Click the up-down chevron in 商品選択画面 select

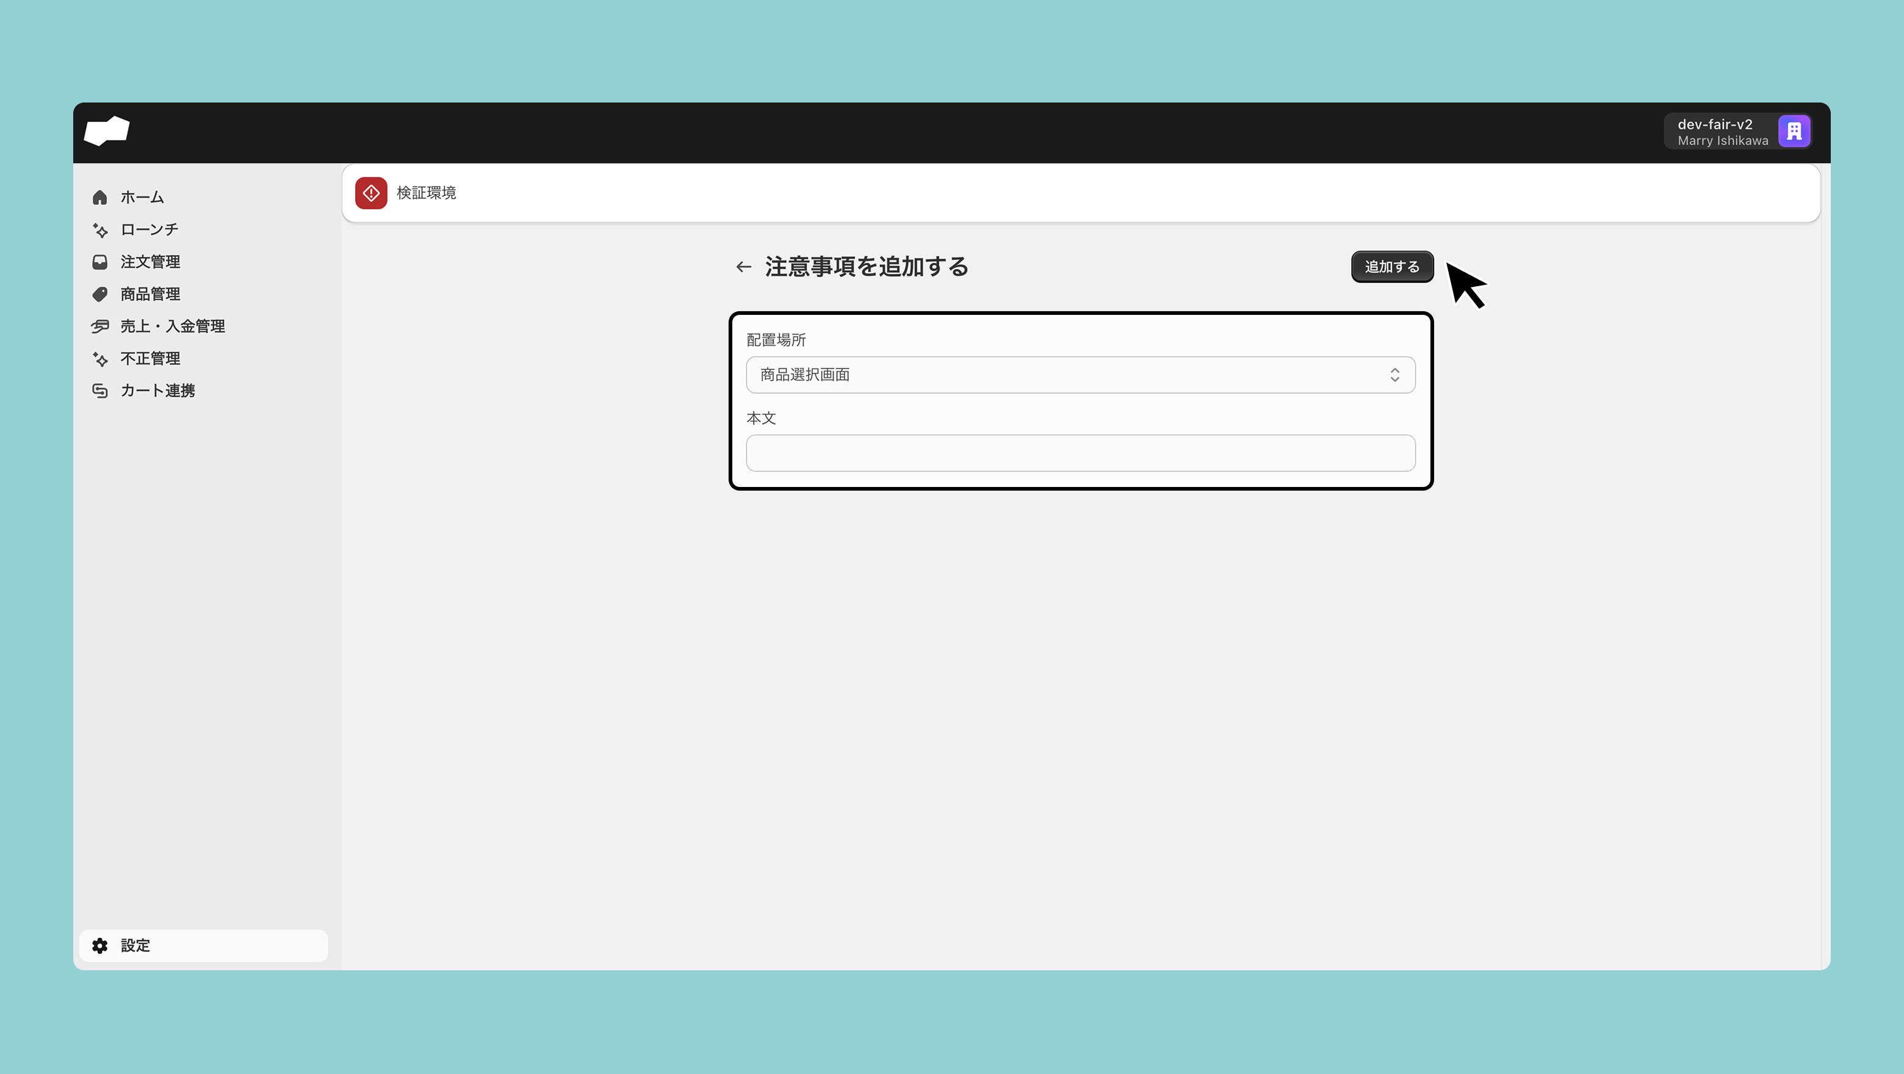(x=1394, y=375)
